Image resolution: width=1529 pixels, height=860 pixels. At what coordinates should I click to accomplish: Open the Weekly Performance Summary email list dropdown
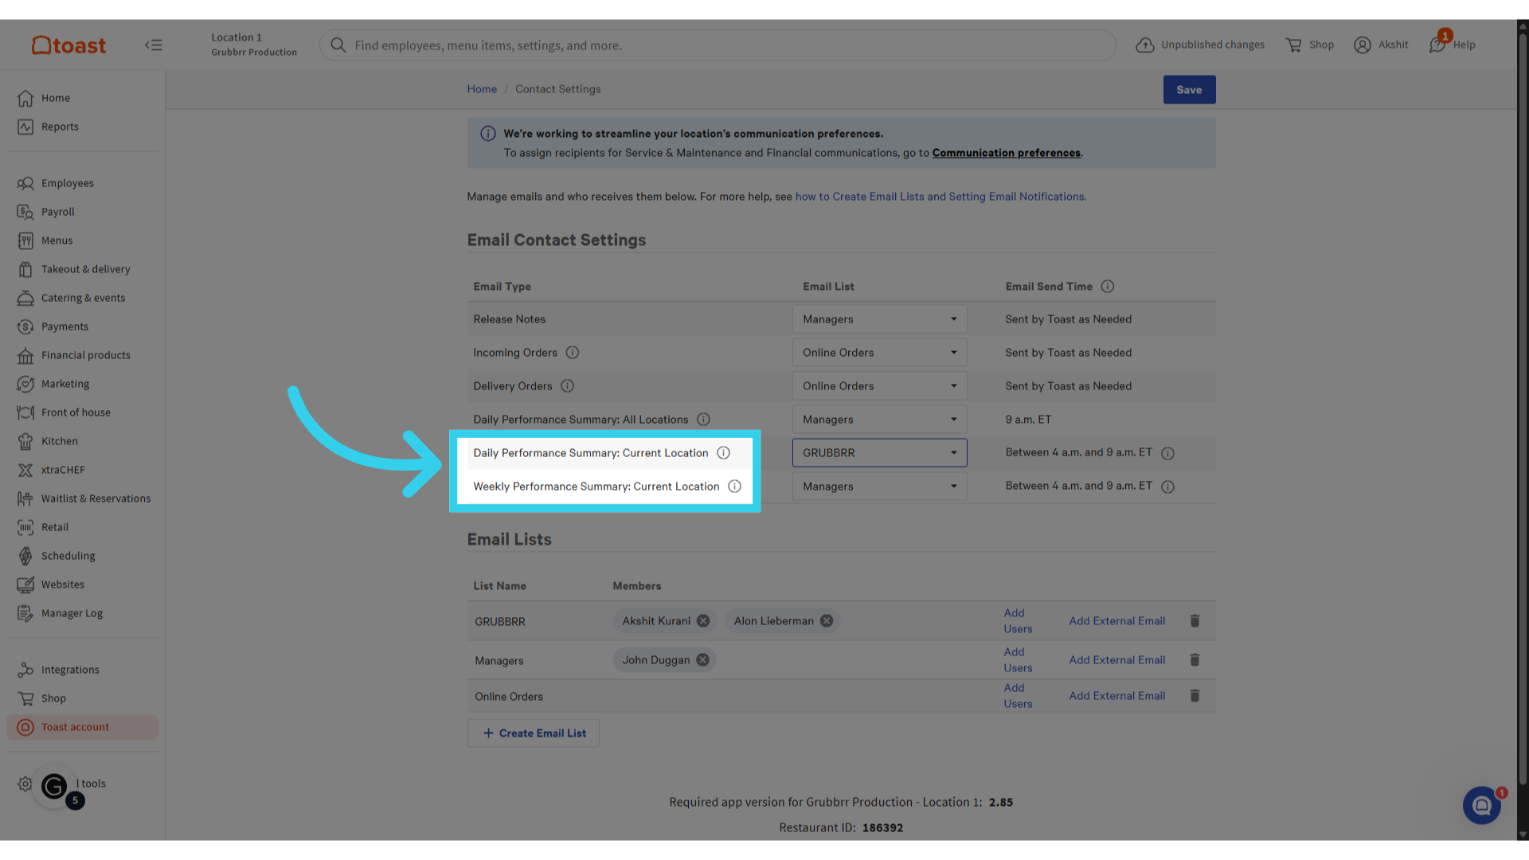coord(879,487)
